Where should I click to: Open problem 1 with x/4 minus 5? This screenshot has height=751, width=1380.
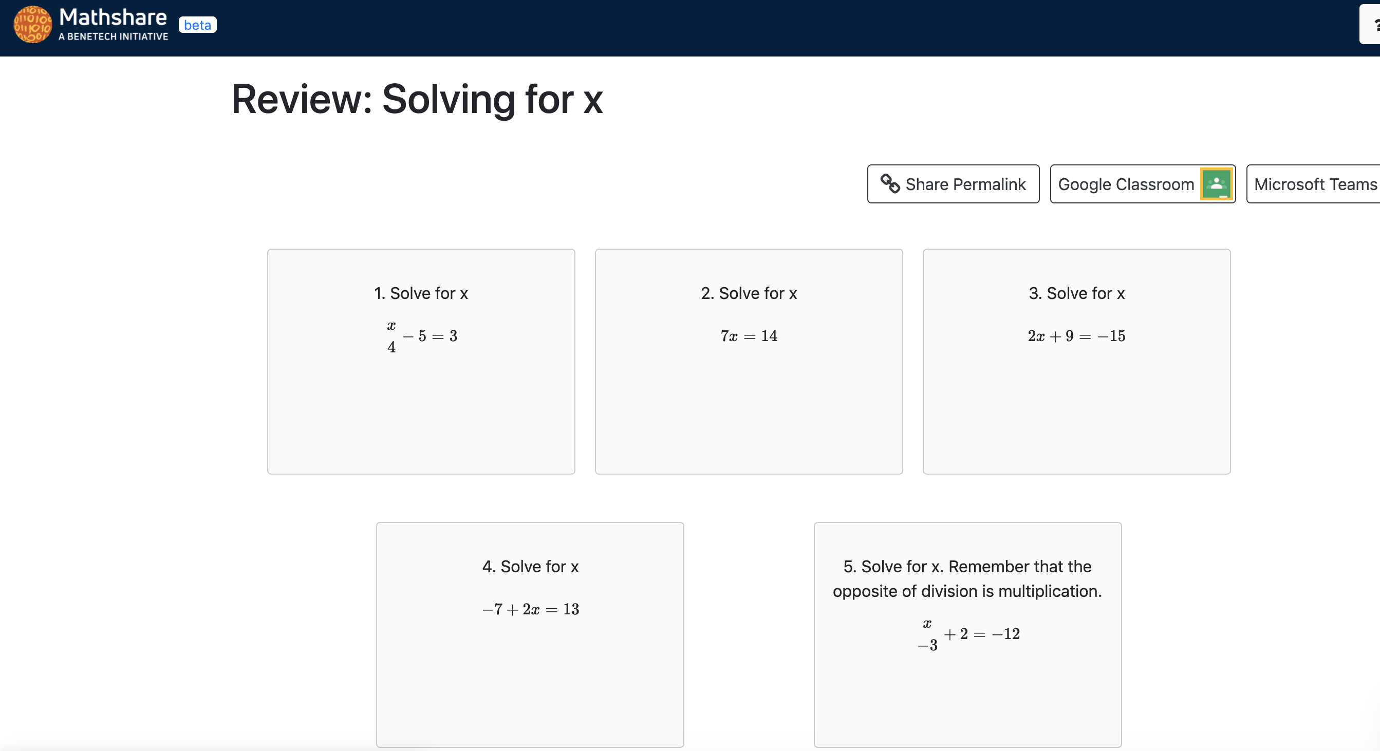pyautogui.click(x=421, y=362)
